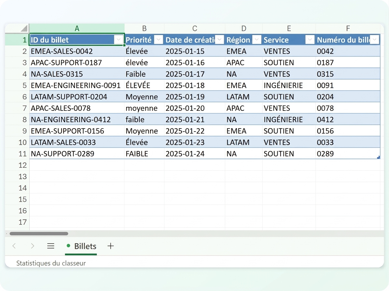Screen dimensions: 389x291
Task: Click the FAIBLE uppercase priority cell
Action: coord(144,154)
